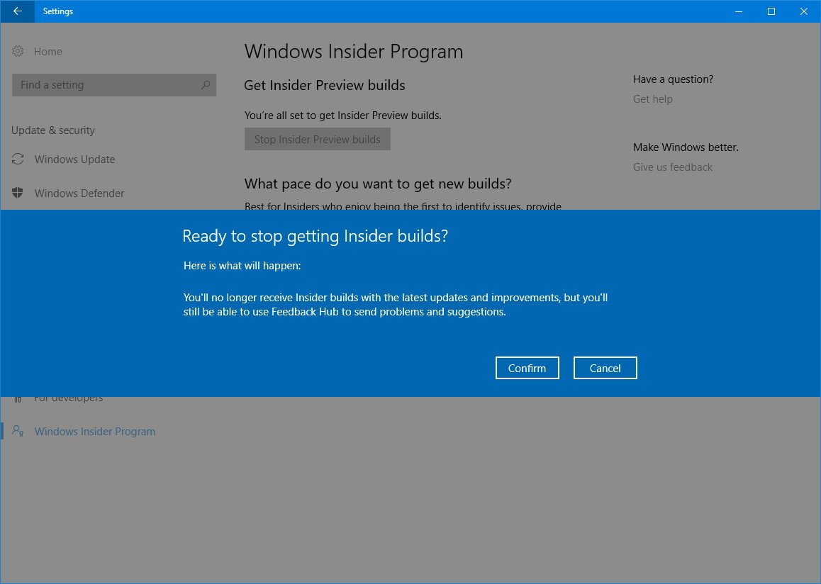Click the 'Update & security' heading text

pos(53,130)
